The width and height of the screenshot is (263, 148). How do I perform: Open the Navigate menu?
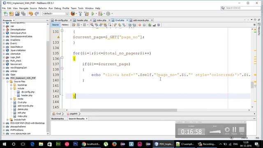[24, 8]
